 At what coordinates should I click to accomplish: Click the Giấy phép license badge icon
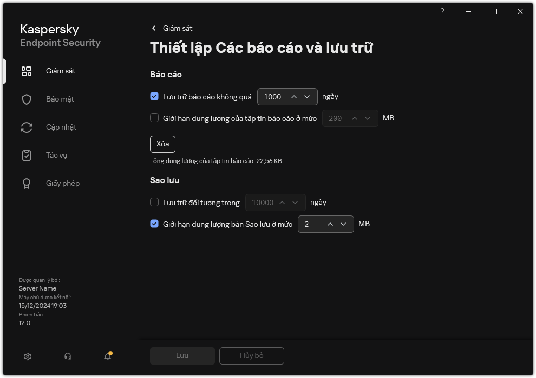pyautogui.click(x=27, y=184)
